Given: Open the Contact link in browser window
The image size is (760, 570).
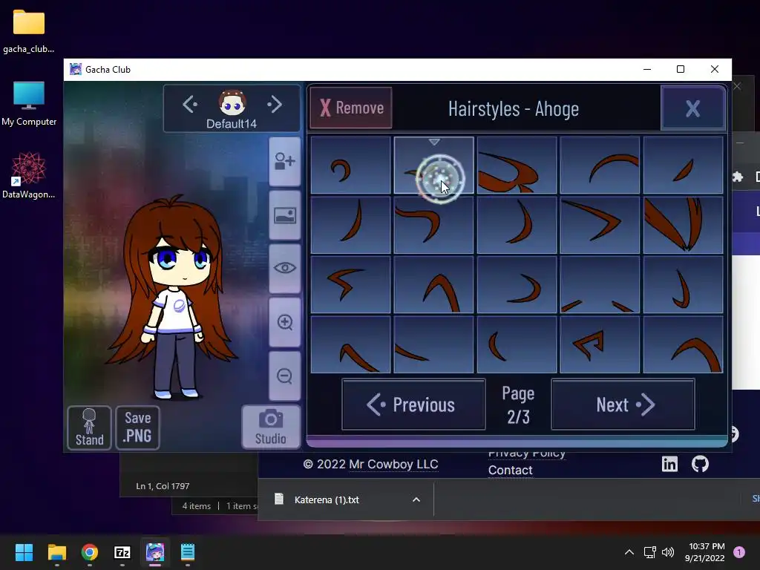Looking at the screenshot, I should (x=510, y=470).
